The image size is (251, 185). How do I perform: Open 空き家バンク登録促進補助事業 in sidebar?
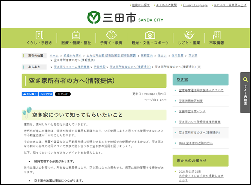(200, 122)
